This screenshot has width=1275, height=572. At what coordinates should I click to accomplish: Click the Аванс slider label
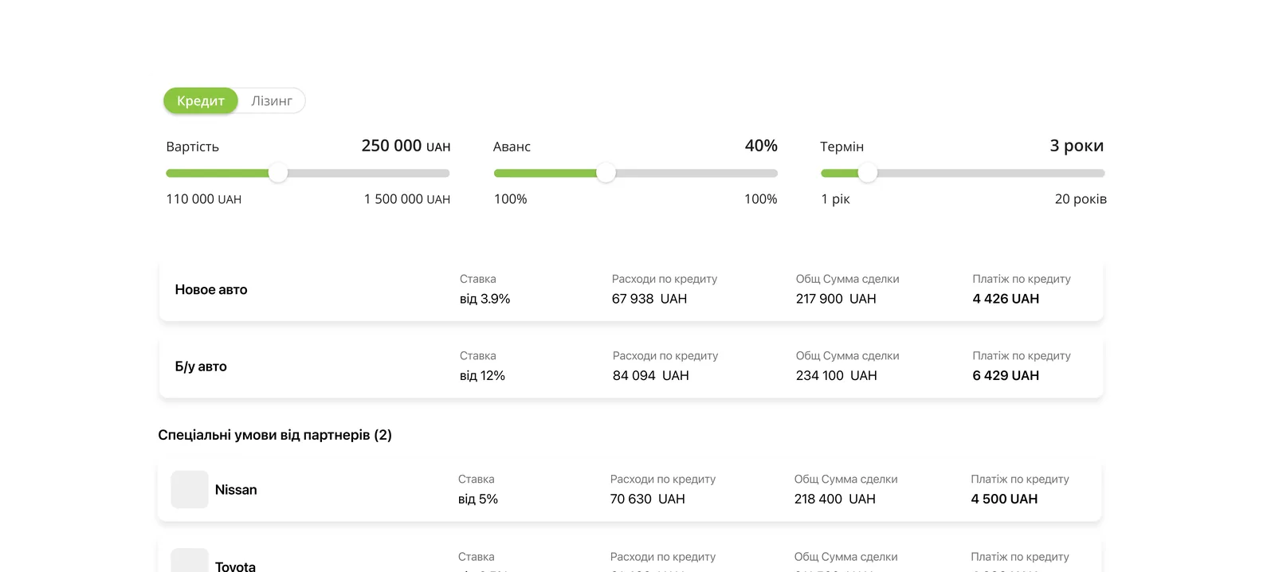tap(512, 147)
